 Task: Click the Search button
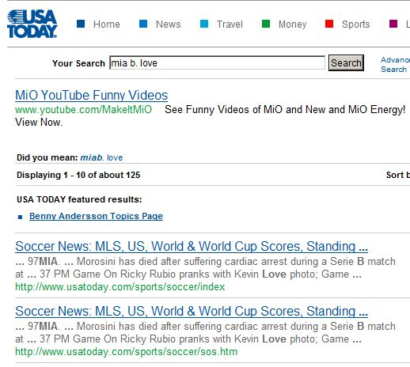click(x=346, y=62)
